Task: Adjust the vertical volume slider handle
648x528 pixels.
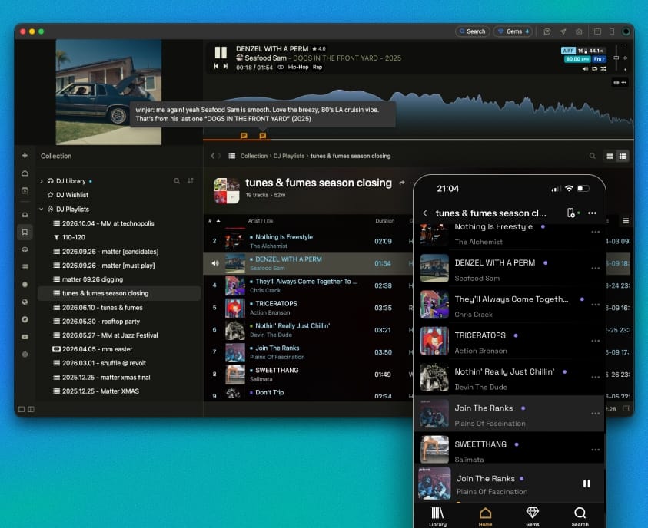Action: [616, 58]
